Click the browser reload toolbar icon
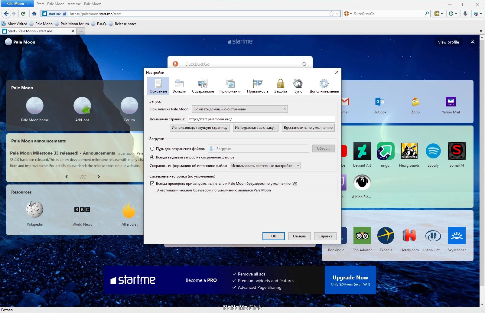The image size is (485, 313). point(23,14)
